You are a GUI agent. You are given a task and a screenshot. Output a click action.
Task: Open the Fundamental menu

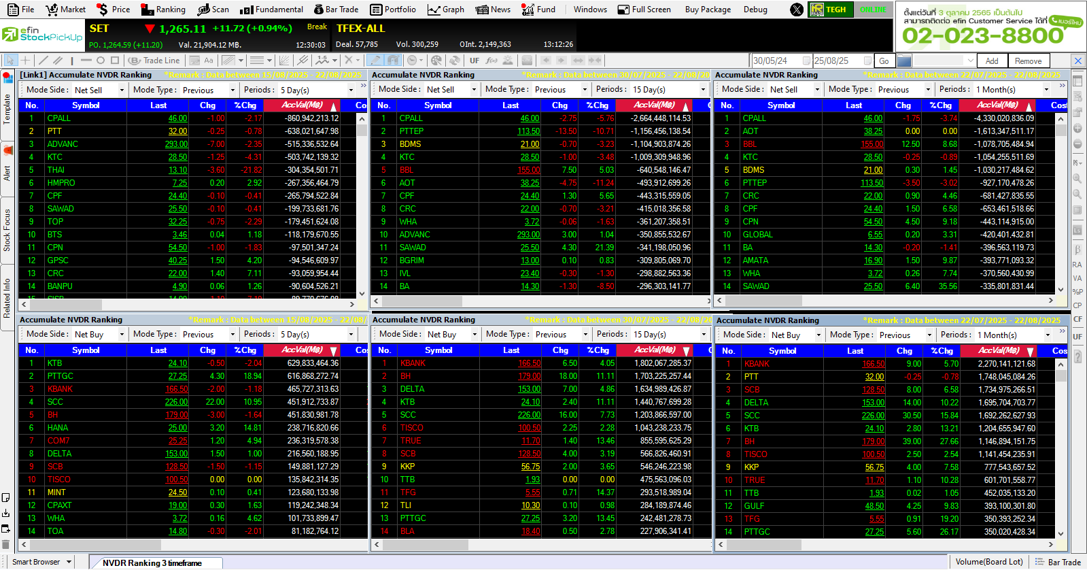point(271,10)
